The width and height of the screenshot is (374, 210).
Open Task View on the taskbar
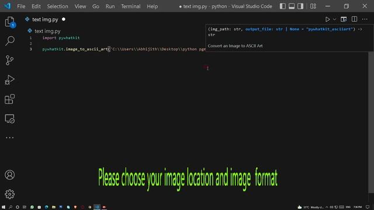pos(25,207)
